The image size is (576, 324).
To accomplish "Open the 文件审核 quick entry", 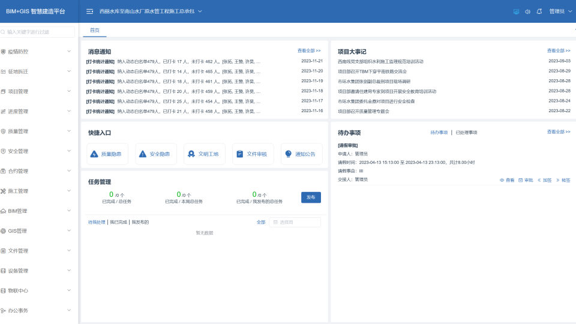I will click(253, 154).
